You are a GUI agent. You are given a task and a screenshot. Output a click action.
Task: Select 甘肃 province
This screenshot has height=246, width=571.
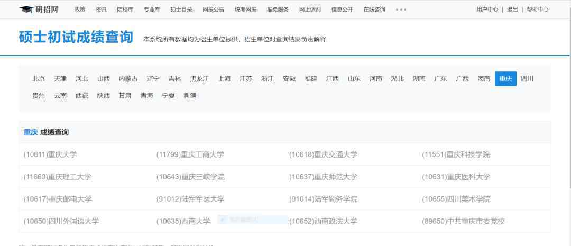coord(125,96)
